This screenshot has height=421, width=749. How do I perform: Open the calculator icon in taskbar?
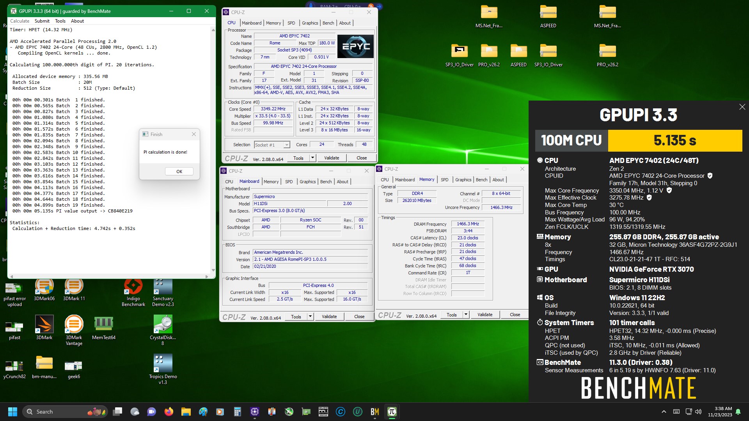(237, 412)
